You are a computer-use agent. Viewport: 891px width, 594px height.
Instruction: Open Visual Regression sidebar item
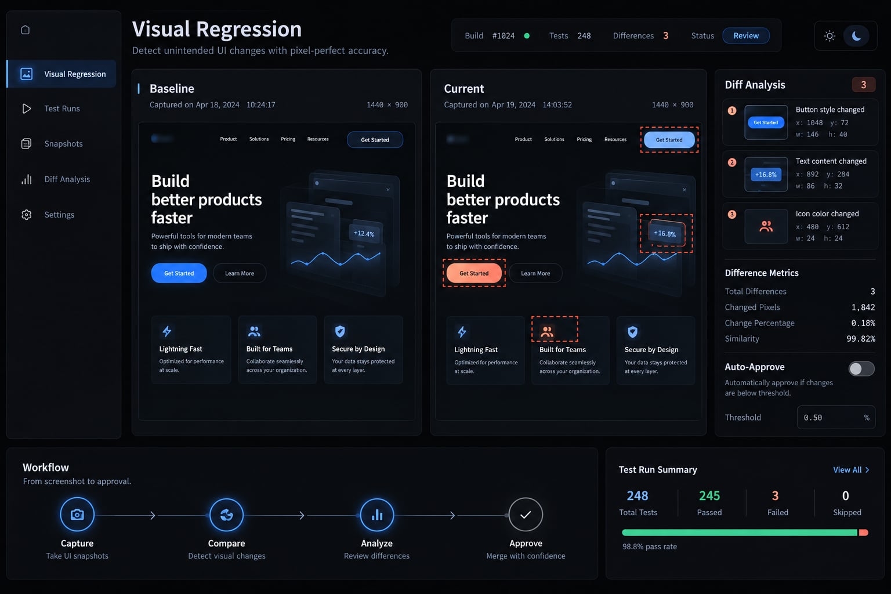tap(61, 74)
